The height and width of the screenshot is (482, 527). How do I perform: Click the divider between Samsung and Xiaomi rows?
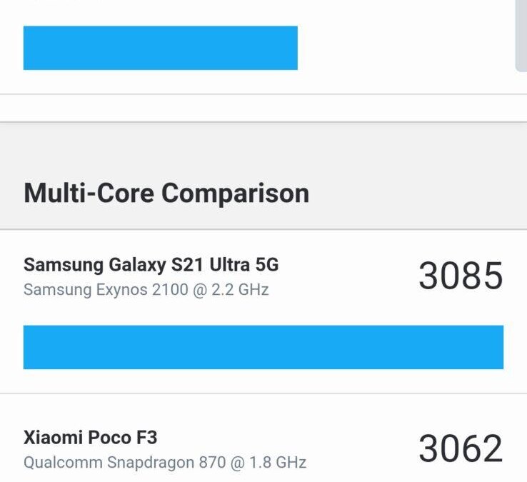[263, 393]
